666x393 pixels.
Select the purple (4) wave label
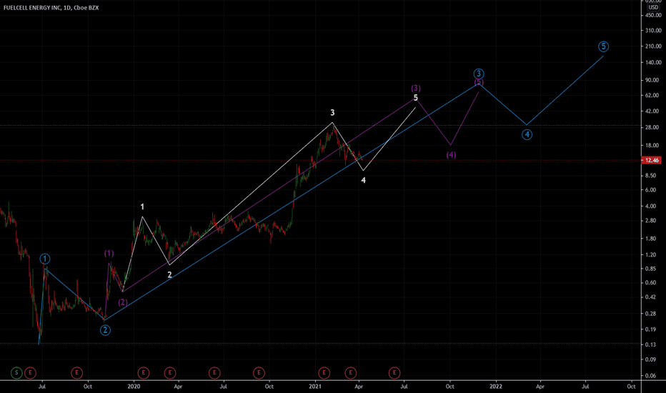[451, 154]
